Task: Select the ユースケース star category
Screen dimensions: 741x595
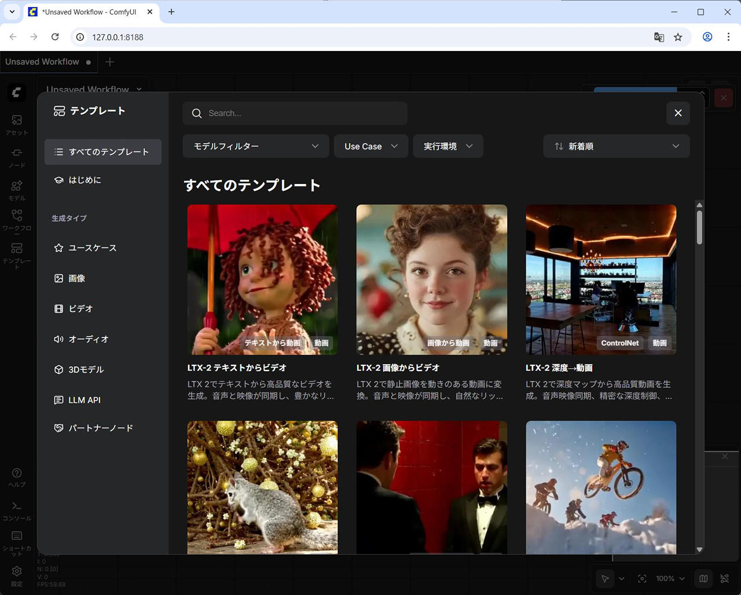Action: pos(91,248)
